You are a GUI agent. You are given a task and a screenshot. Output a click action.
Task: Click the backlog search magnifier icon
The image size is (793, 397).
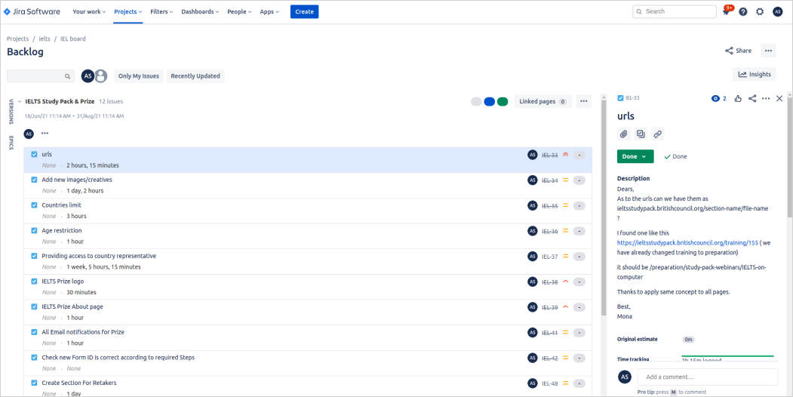click(x=67, y=76)
